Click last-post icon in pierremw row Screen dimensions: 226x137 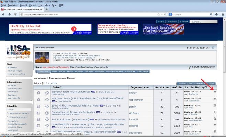(x=215, y=92)
